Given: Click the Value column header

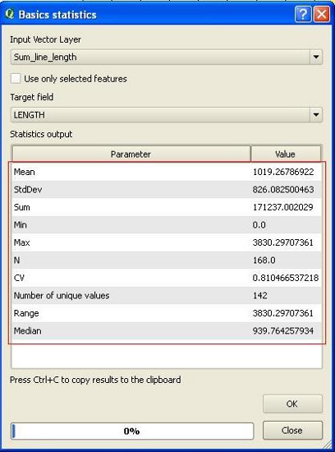Looking at the screenshot, I should tap(286, 154).
